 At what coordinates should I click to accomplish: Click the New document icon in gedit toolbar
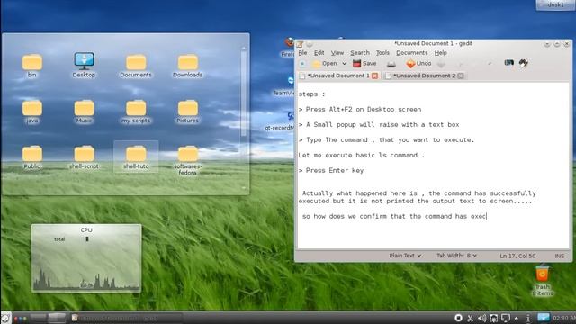click(302, 64)
